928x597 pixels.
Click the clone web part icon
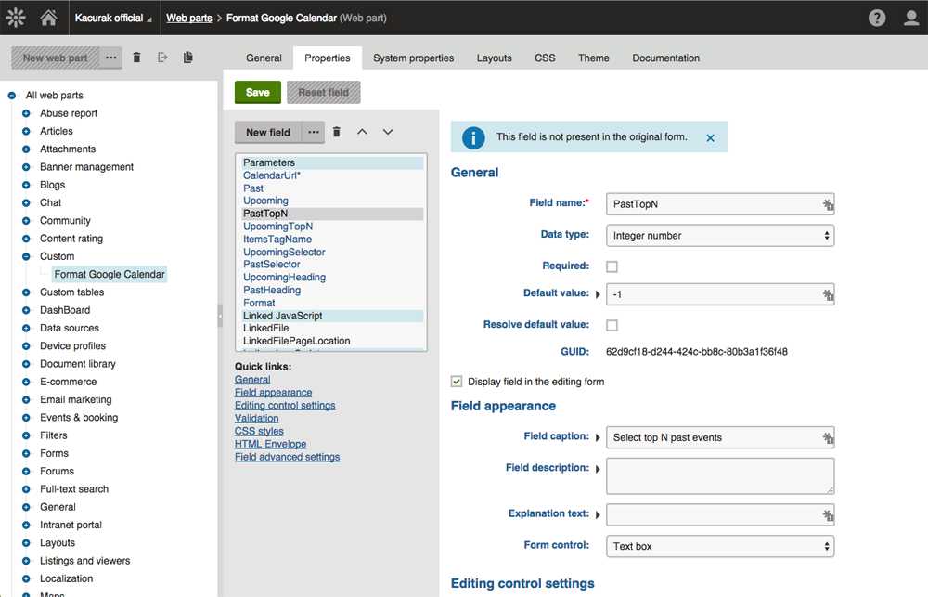click(x=188, y=58)
